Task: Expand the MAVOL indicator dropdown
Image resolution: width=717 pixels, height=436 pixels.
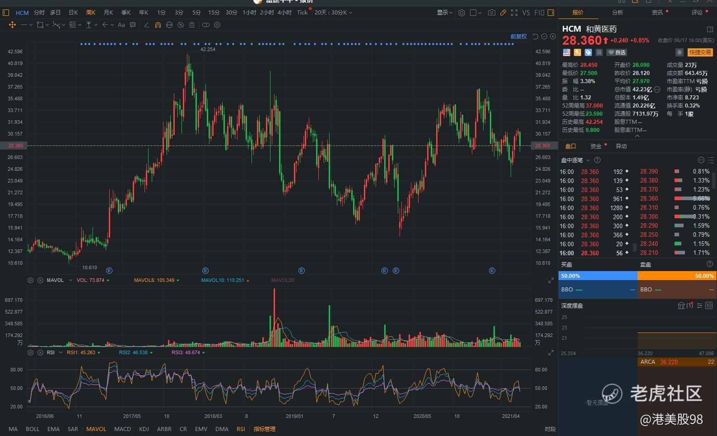Action: [x=70, y=280]
